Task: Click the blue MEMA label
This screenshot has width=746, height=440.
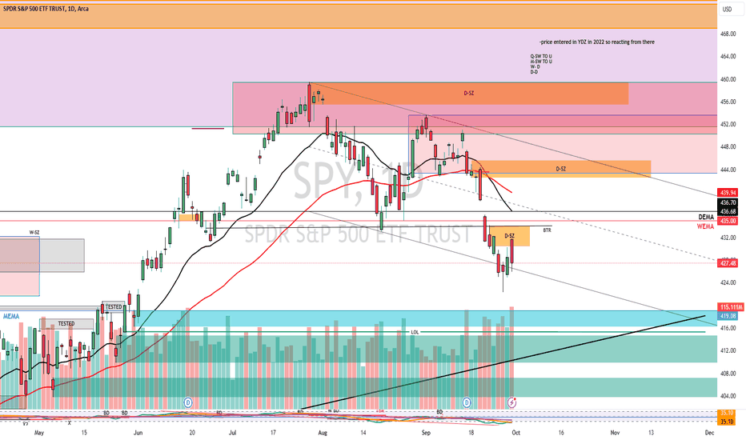Action: pos(11,316)
